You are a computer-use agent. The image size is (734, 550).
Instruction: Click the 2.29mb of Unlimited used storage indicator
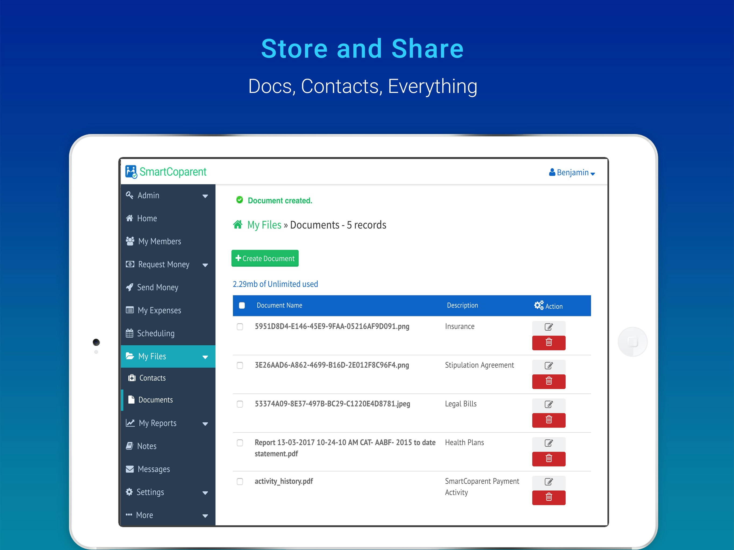(275, 284)
